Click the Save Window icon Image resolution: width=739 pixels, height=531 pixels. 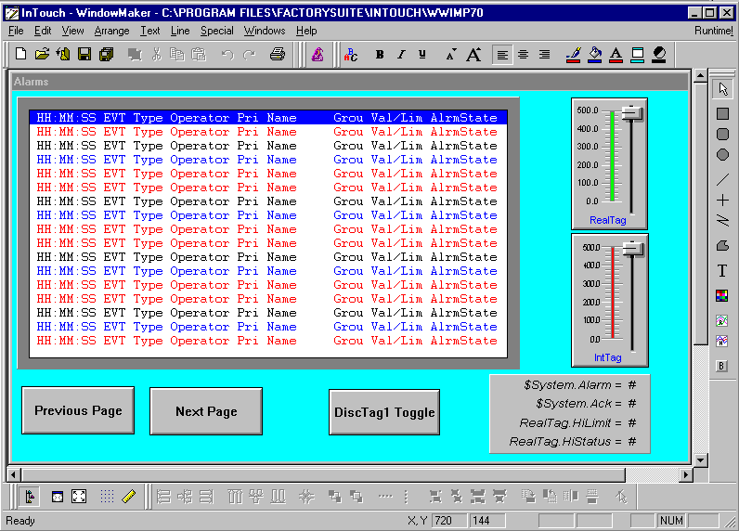(84, 55)
